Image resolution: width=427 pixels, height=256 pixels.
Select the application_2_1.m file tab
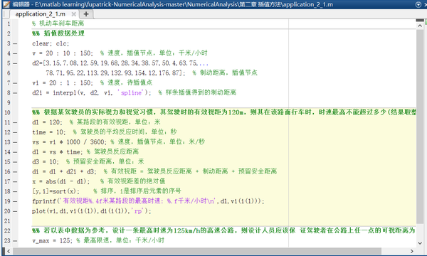[41, 14]
